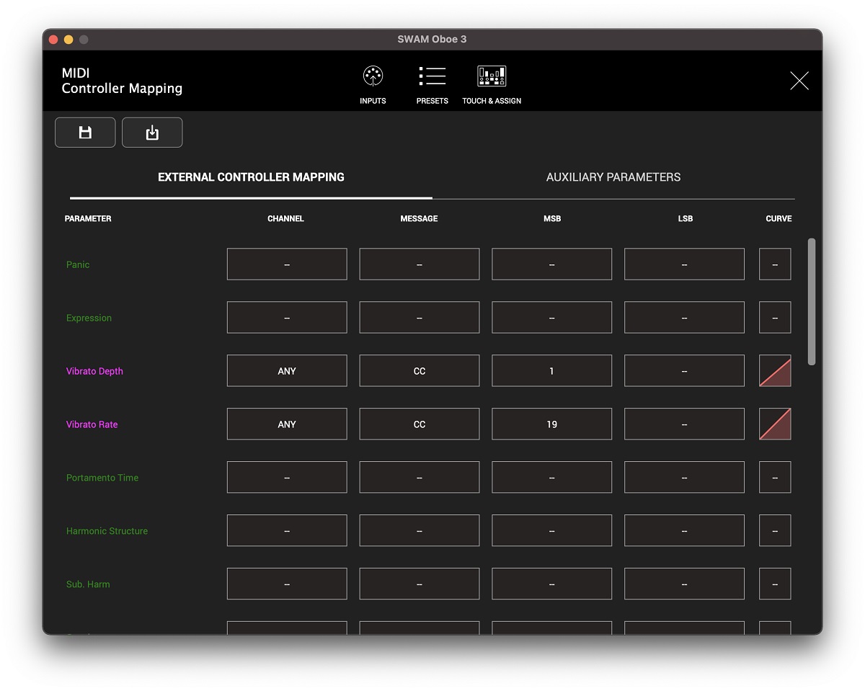This screenshot has width=865, height=691.
Task: Click the Expression curve box
Action: (775, 318)
